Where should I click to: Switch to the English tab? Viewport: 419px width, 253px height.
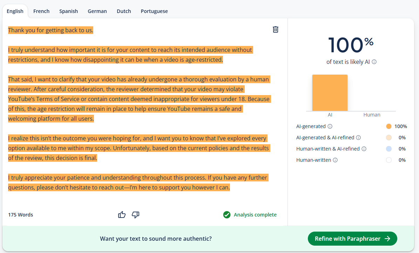click(15, 11)
